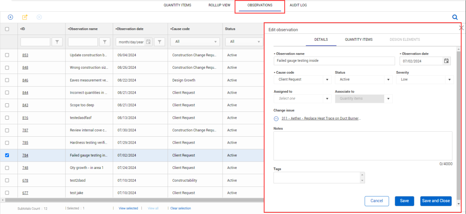
Task: Click the Save and Close button
Action: point(436,201)
